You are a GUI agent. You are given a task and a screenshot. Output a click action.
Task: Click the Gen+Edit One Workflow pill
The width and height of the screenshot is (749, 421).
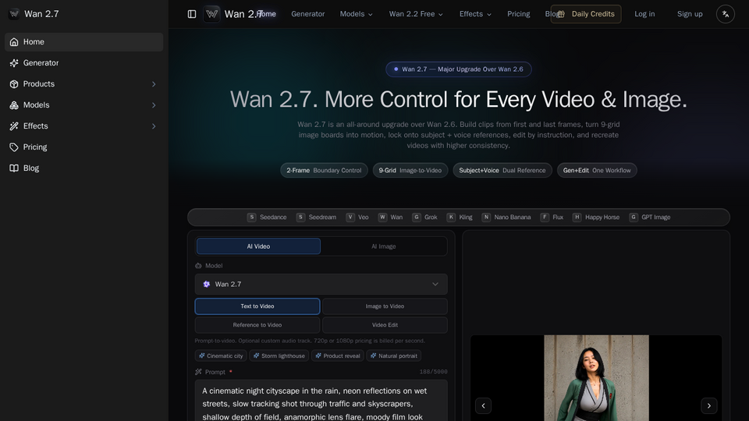coord(597,171)
